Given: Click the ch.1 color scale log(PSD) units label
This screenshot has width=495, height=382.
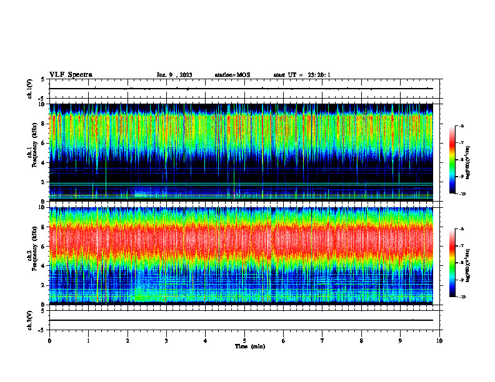Looking at the screenshot, I should 468,162.
